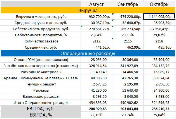Select total expenses cell 524 896,23
176x119 pixels.
tap(159, 103)
